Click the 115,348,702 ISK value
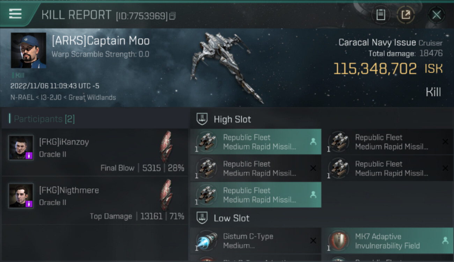Viewport: 454px width, 262px height. 375,69
